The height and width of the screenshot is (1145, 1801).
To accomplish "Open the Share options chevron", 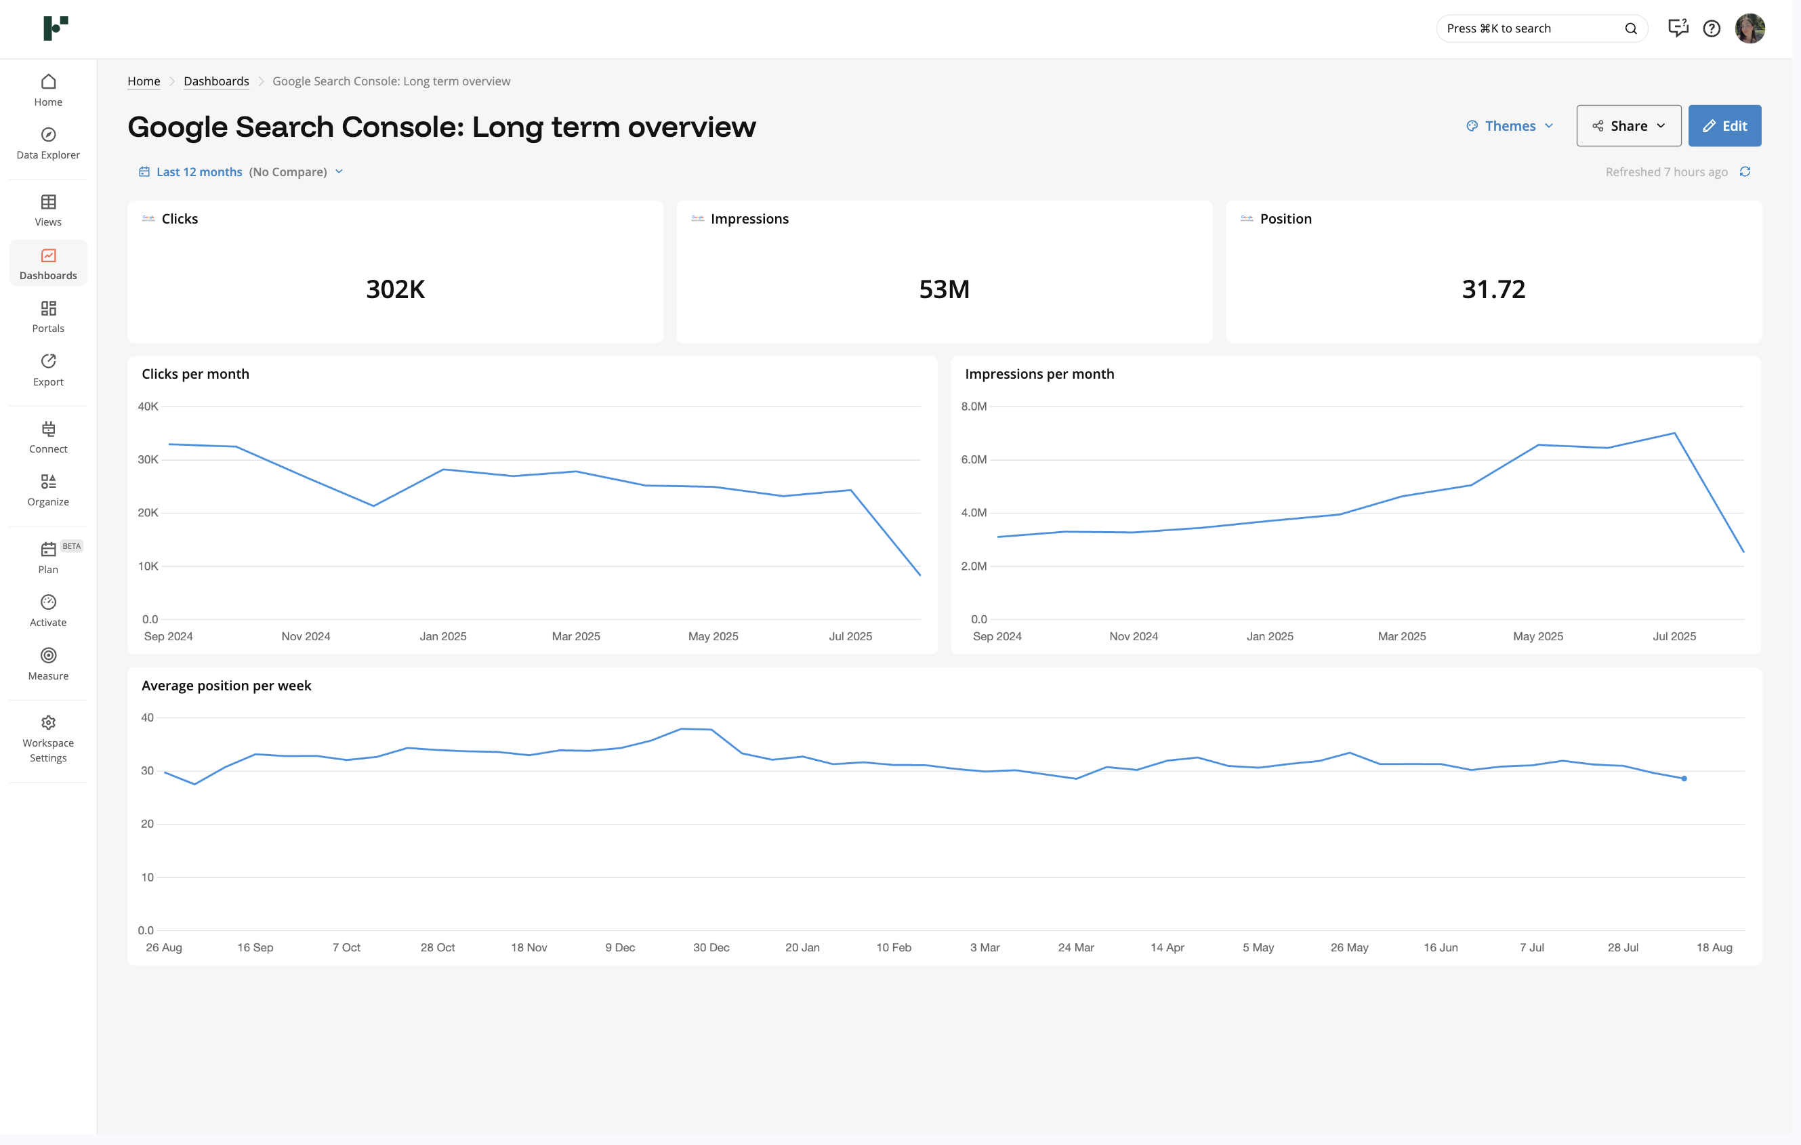I will [x=1660, y=125].
